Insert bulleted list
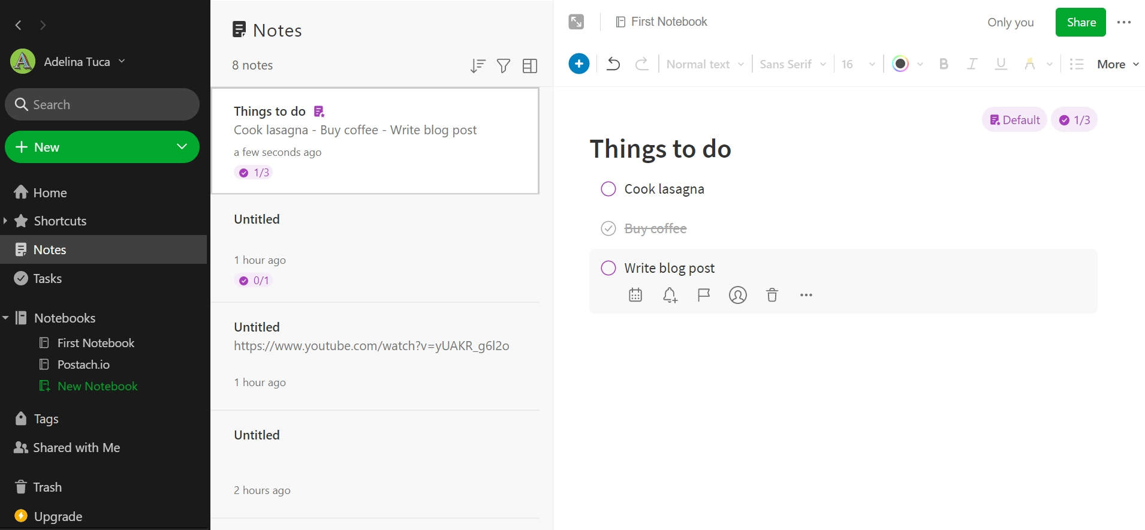 coord(1077,64)
